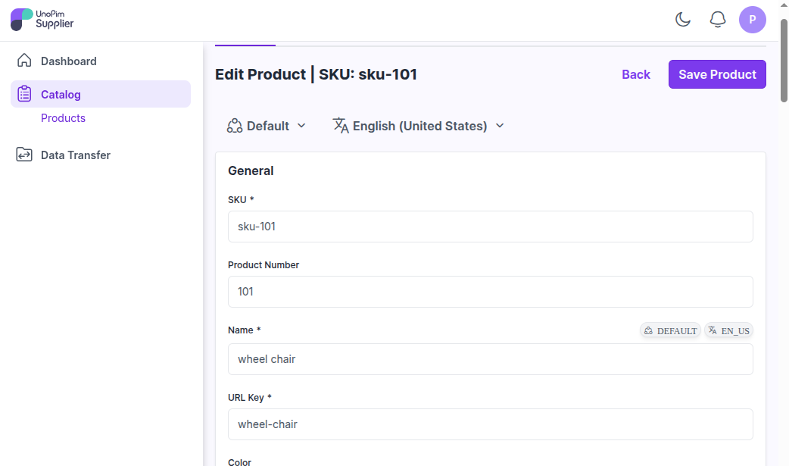Click the Catalog clipboard icon

(24, 94)
